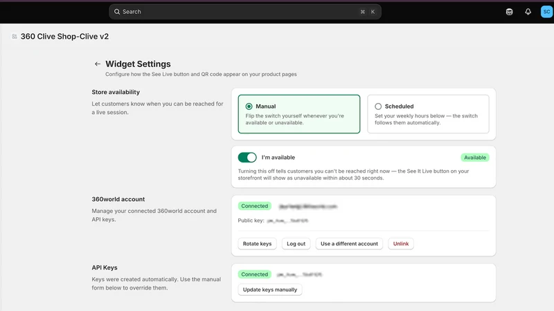Toggle the I'm available switch

(247, 158)
